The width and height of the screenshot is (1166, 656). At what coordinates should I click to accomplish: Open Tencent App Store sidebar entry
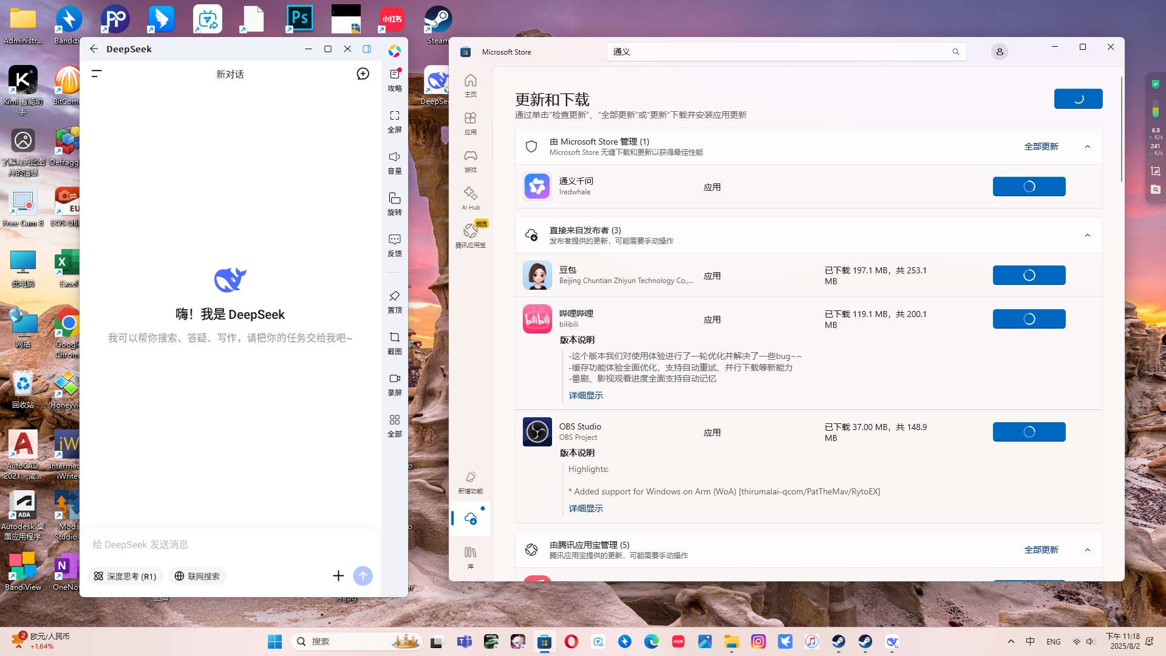470,236
